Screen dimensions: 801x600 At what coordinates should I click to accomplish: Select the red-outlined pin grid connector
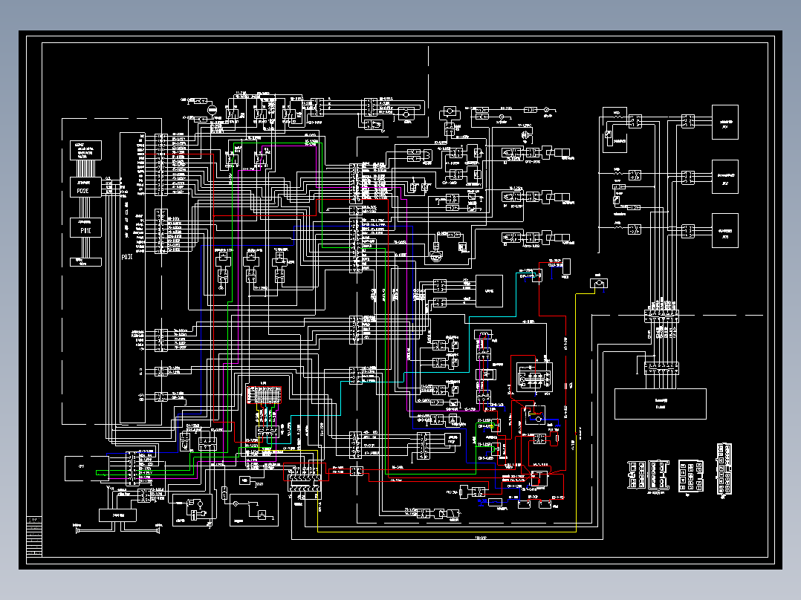pyautogui.click(x=264, y=395)
